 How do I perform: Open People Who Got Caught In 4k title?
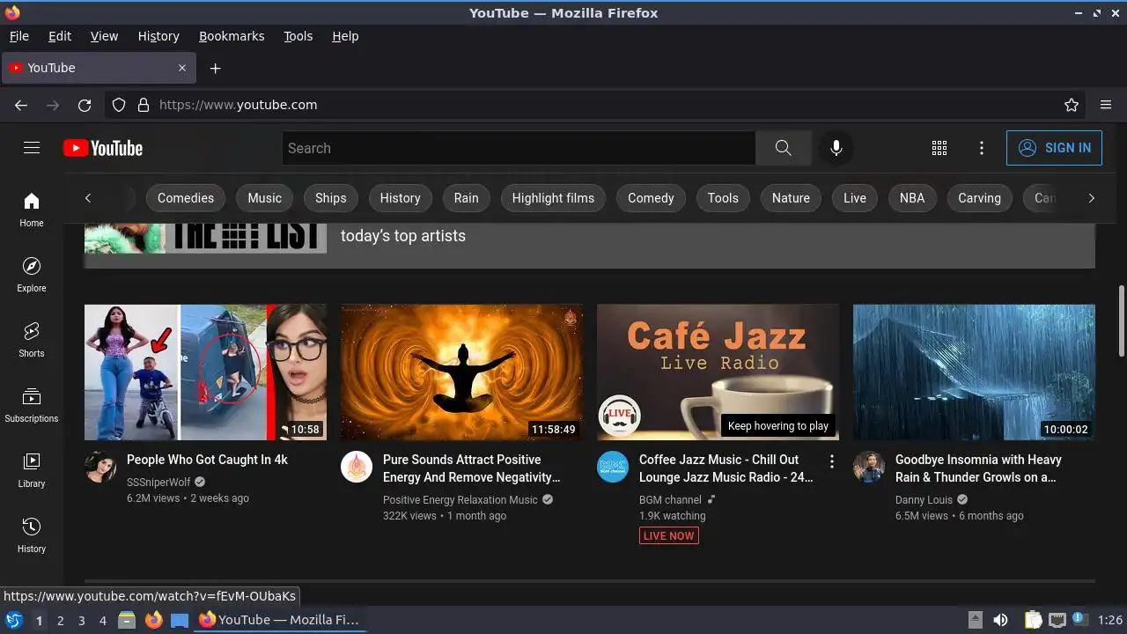click(x=207, y=460)
